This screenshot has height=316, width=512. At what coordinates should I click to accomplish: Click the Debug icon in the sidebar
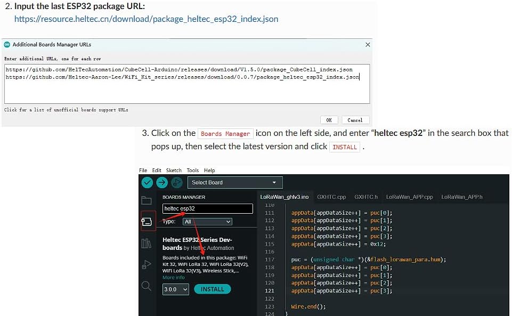[x=147, y=265]
